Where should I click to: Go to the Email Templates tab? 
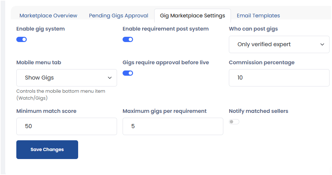pos(258,16)
